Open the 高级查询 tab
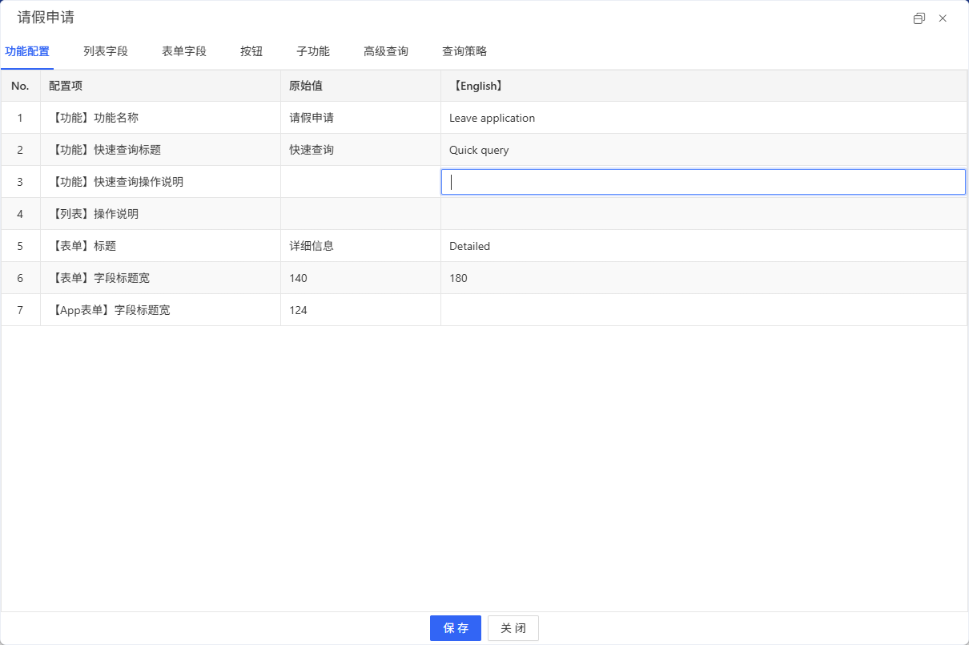The height and width of the screenshot is (645, 969). pos(386,51)
